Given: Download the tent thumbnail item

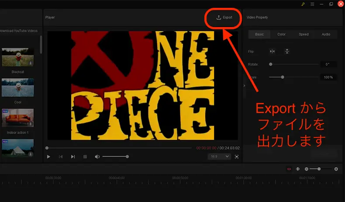Looking at the screenshot, I should point(31,154).
